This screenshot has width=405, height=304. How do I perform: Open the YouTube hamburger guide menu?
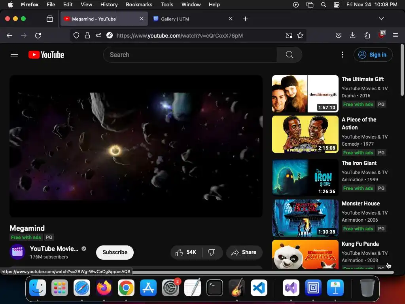pyautogui.click(x=14, y=55)
